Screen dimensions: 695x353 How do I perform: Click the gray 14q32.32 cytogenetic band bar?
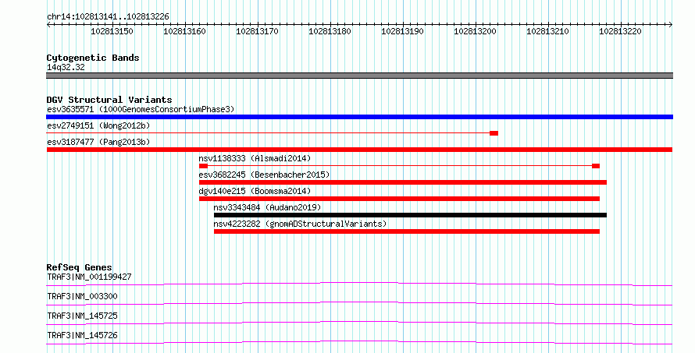point(359,76)
